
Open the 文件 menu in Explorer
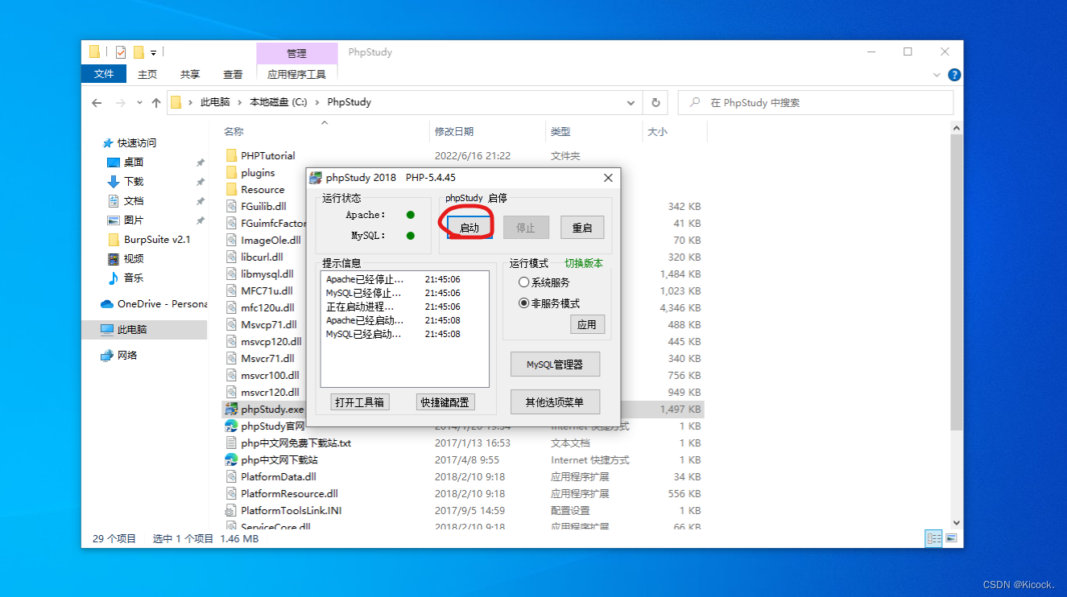[x=104, y=74]
